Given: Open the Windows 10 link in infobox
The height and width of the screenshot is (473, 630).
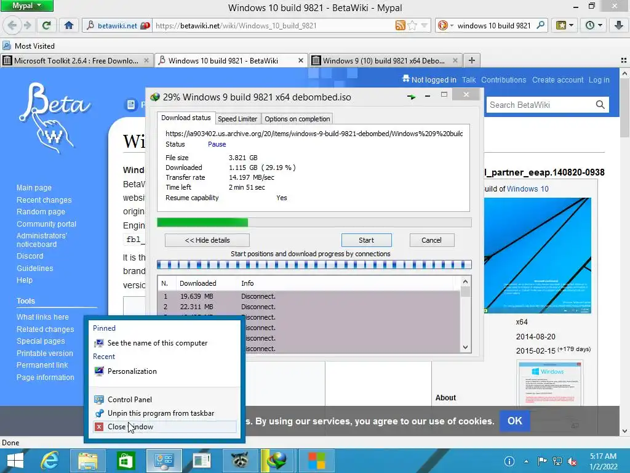Looking at the screenshot, I should tap(527, 188).
